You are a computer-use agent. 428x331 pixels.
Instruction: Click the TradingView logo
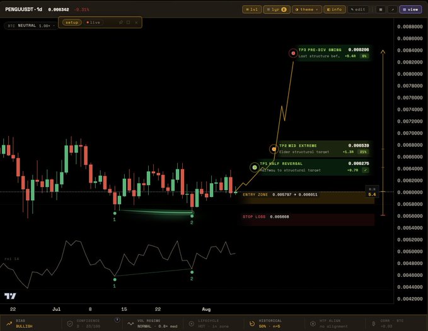10,296
